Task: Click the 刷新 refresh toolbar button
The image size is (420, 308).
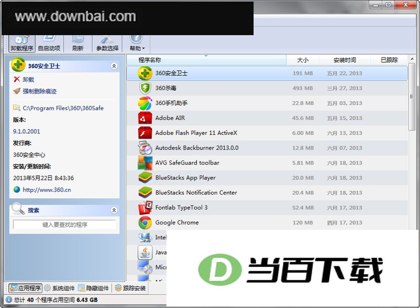Action: coord(78,44)
